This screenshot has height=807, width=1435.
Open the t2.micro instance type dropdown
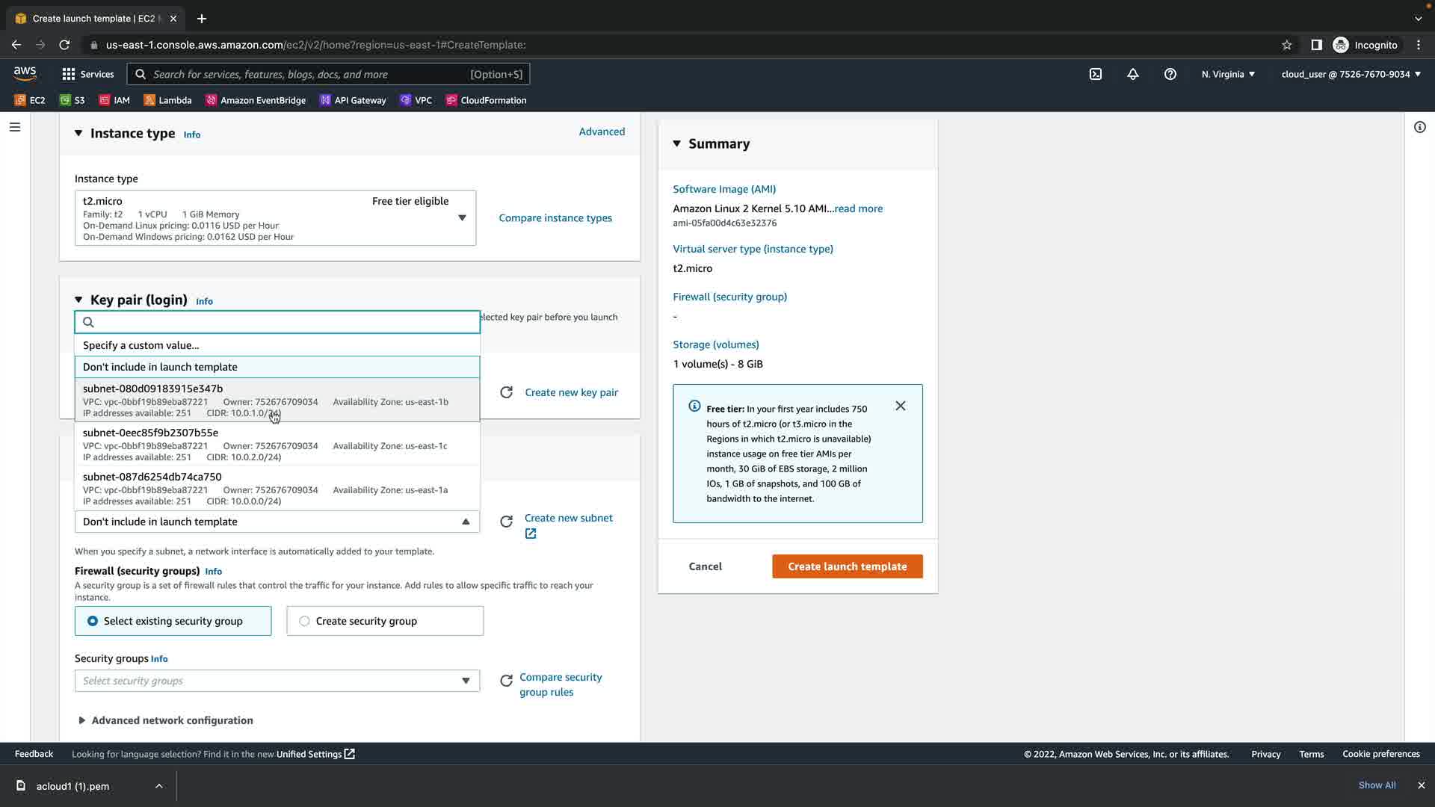[275, 218]
